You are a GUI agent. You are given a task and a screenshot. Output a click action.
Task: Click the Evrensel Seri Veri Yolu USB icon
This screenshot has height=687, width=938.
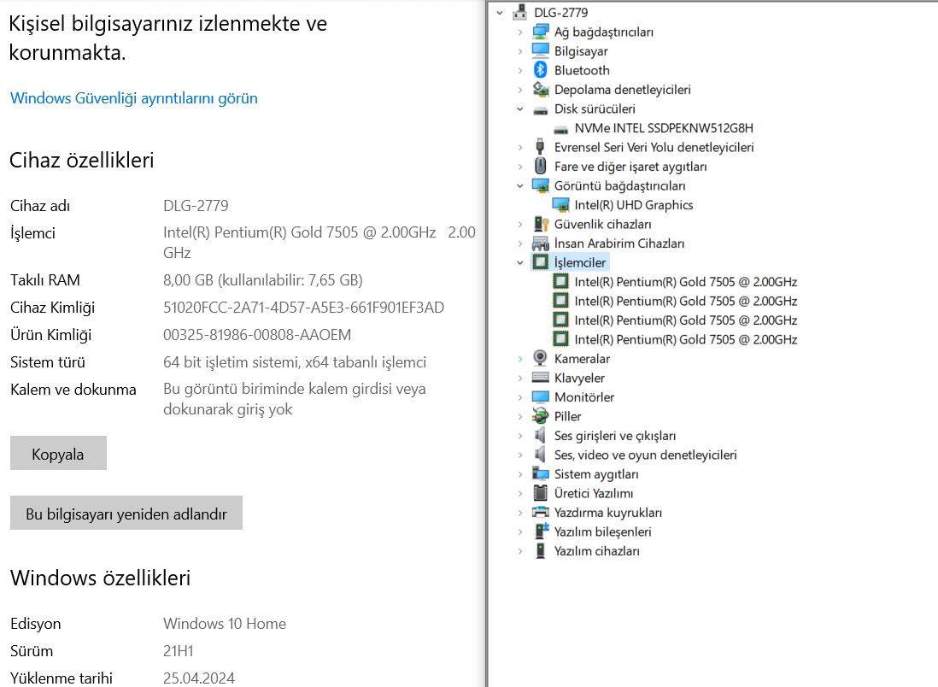[x=540, y=147]
